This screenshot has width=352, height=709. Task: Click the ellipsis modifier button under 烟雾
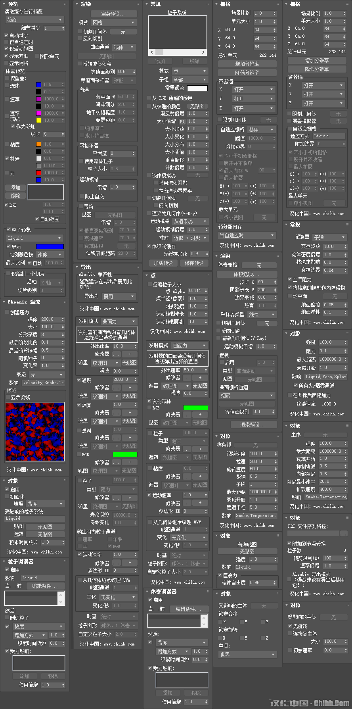tap(116, 413)
